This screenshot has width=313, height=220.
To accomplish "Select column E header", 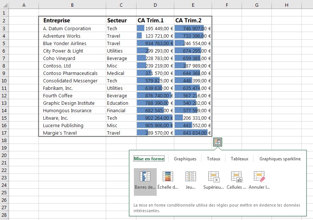I will pyautogui.click(x=193, y=5).
